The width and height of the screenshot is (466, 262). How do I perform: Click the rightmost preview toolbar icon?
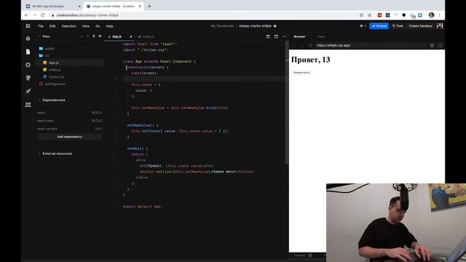click(x=440, y=45)
